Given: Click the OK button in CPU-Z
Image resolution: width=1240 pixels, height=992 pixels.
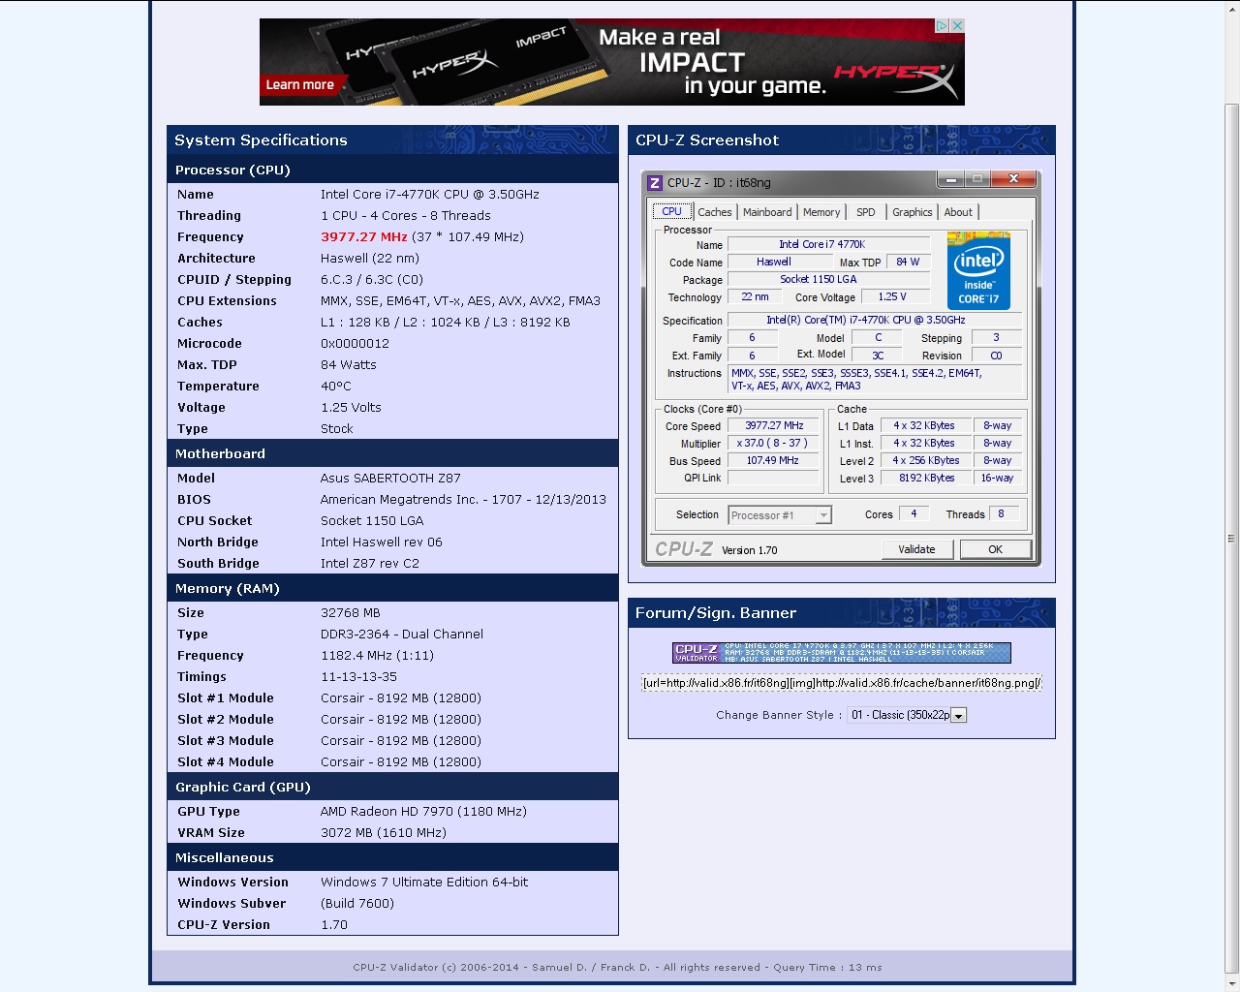Looking at the screenshot, I should pos(995,549).
